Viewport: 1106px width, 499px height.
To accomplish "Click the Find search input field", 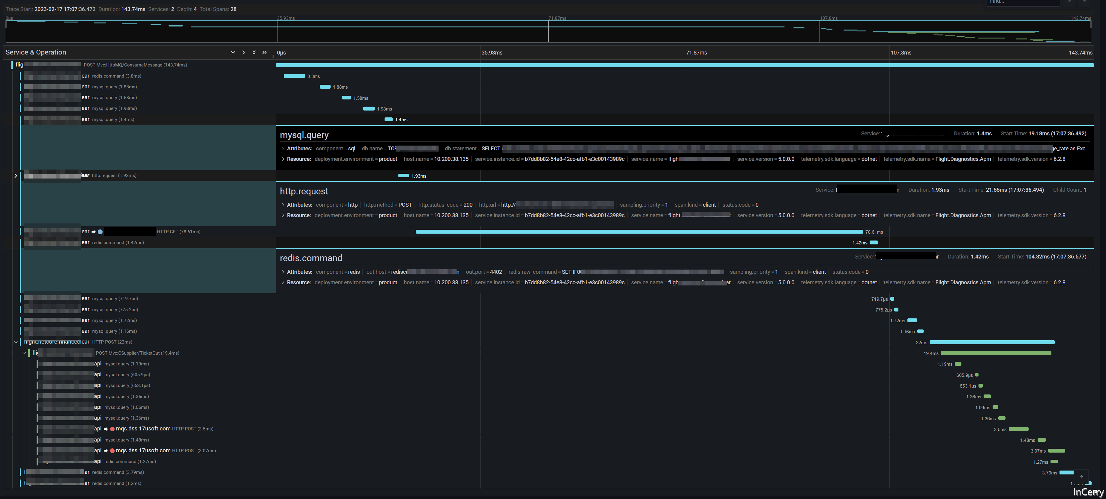I will click(1022, 2).
